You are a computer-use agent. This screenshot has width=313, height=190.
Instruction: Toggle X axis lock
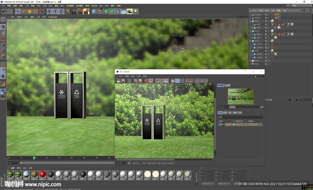(x=49, y=11)
